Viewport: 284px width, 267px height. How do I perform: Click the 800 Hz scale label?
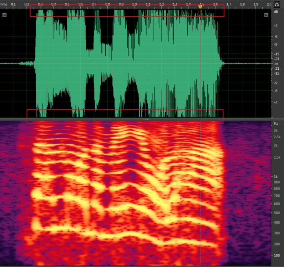click(x=277, y=188)
